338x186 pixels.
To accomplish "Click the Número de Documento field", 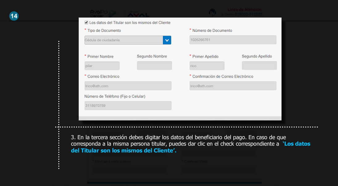I will (x=233, y=40).
